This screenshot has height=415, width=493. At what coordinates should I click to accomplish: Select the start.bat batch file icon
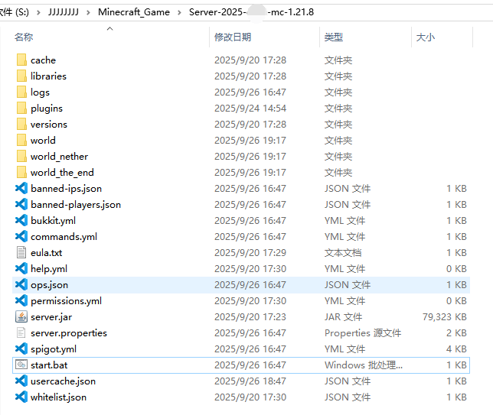coord(21,365)
